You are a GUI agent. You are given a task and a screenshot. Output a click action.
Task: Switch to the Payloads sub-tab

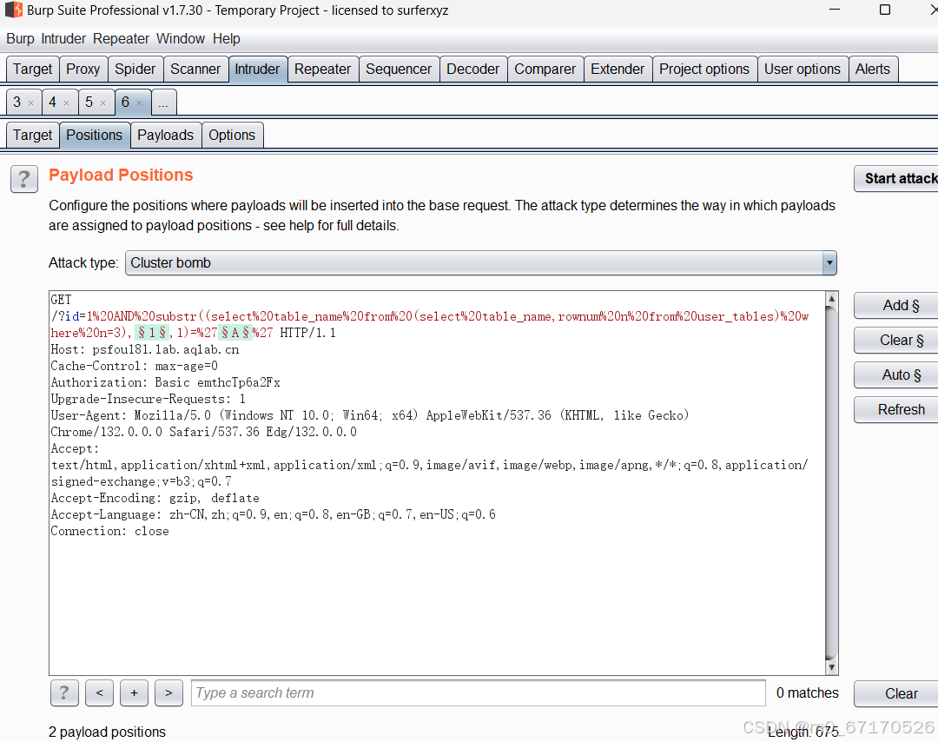pos(166,136)
